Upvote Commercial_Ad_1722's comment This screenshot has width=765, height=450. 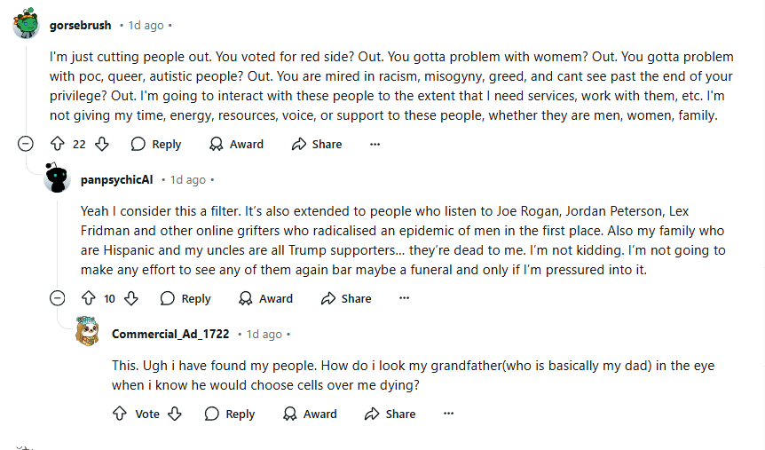click(120, 414)
